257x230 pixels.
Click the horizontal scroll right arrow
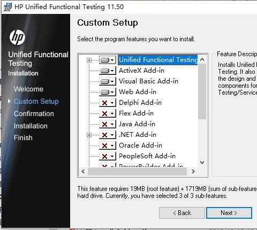[193, 172]
